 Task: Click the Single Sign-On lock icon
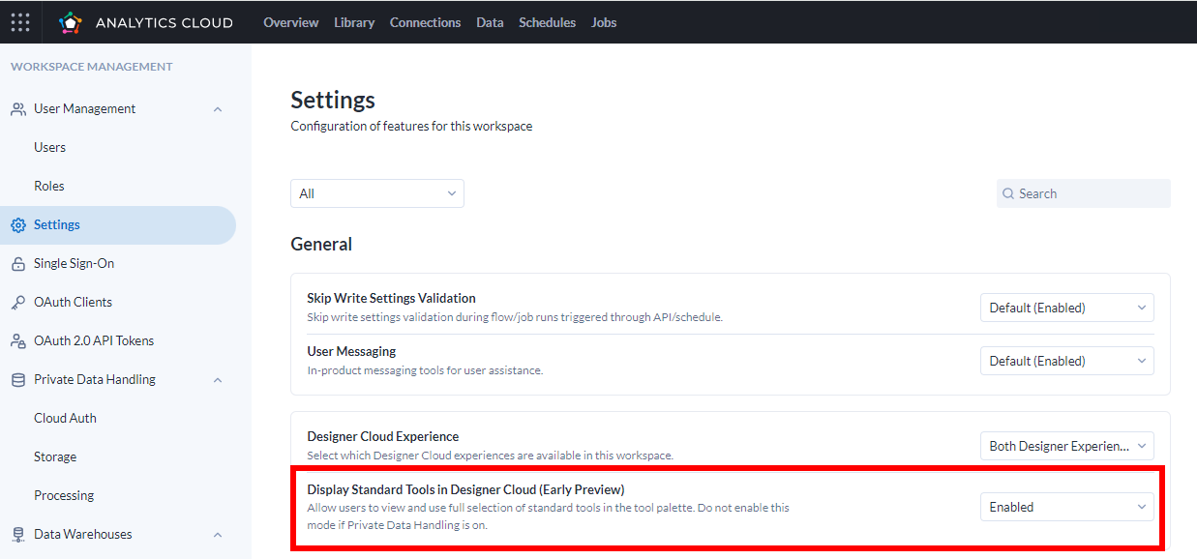[x=18, y=264]
